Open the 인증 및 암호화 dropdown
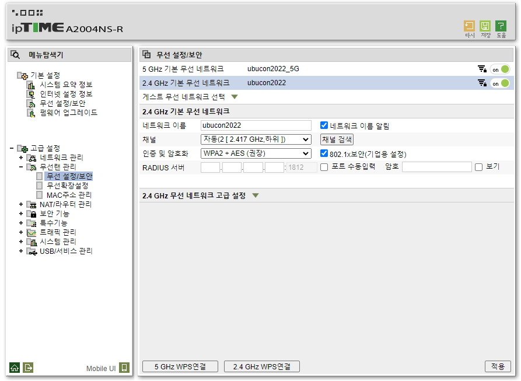The height and width of the screenshot is (381, 521). [x=256, y=153]
